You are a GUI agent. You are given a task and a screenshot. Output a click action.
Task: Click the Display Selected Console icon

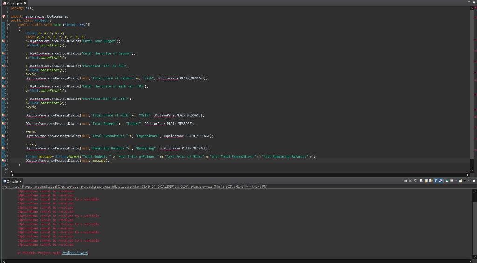pos(451,181)
